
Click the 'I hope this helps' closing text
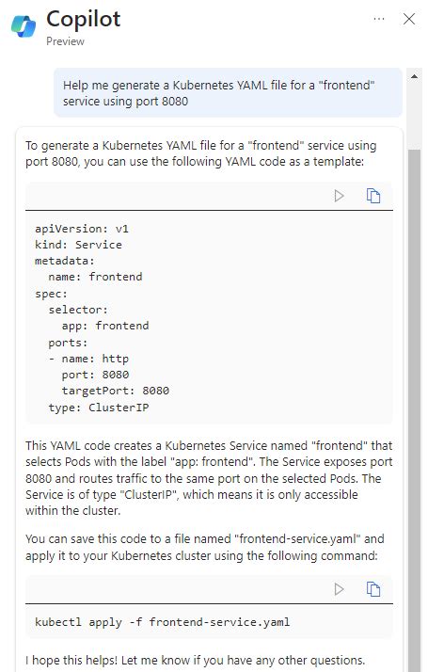pyautogui.click(x=195, y=660)
